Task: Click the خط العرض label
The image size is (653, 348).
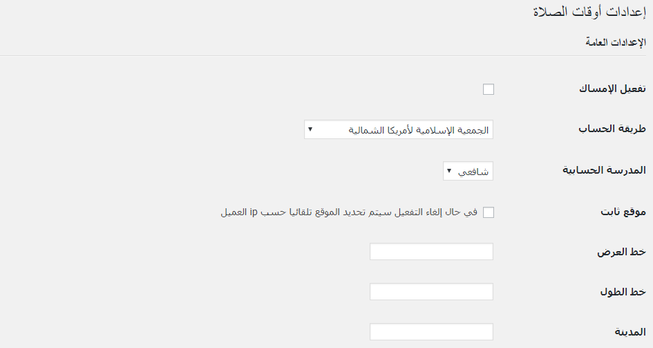Action: tap(621, 252)
